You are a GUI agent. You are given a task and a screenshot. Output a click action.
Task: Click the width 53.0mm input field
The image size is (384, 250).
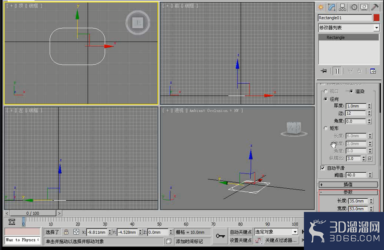[358, 209]
